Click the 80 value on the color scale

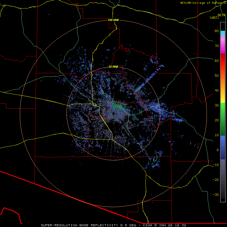pyautogui.click(x=217, y=31)
